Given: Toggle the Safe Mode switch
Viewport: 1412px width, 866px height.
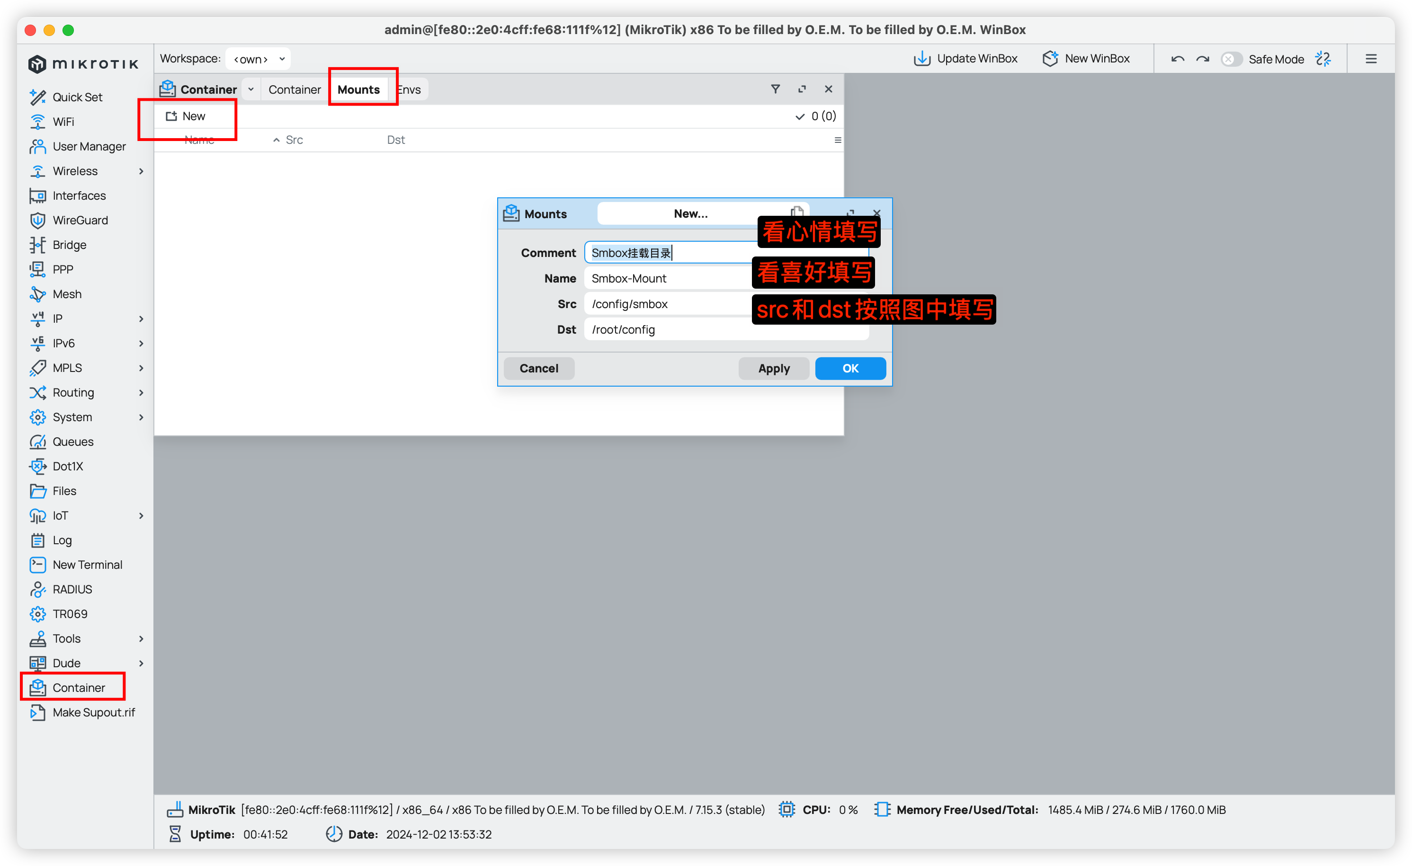Looking at the screenshot, I should pyautogui.click(x=1231, y=59).
